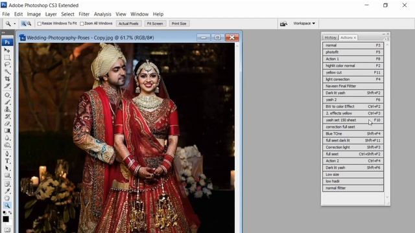Run the 'Naveen Final Filtter' action
Image resolution: width=415 pixels, height=233 pixels.
pos(353,86)
